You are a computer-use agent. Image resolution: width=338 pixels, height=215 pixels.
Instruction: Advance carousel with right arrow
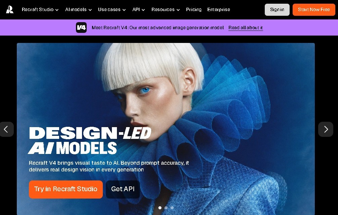326,129
